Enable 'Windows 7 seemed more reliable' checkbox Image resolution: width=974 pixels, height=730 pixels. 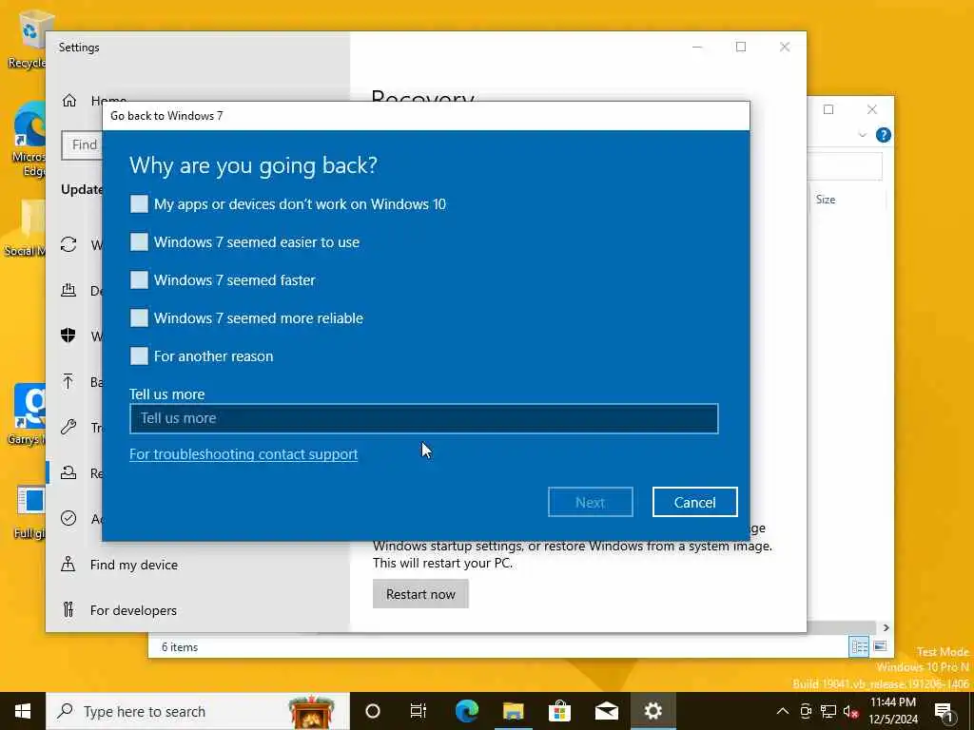[x=139, y=317]
